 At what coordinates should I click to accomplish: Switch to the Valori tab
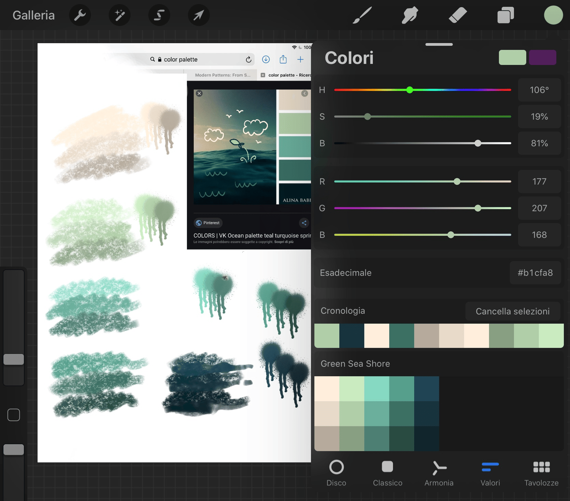coord(490,474)
